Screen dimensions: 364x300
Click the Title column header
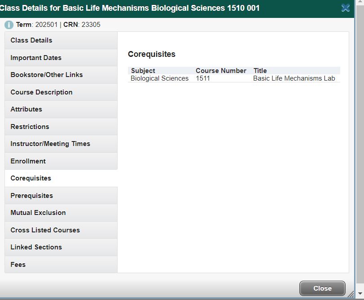260,71
